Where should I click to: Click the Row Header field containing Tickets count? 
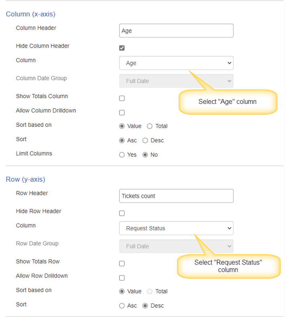coord(176,196)
